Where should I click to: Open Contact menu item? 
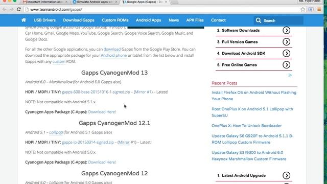(x=218, y=20)
